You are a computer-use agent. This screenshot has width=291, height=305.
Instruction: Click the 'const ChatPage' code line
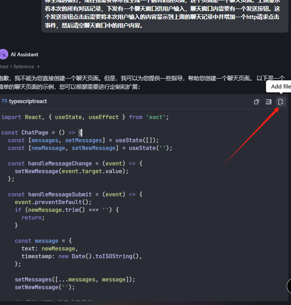point(42,133)
